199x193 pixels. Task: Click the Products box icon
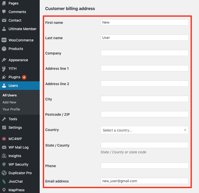[4, 49]
